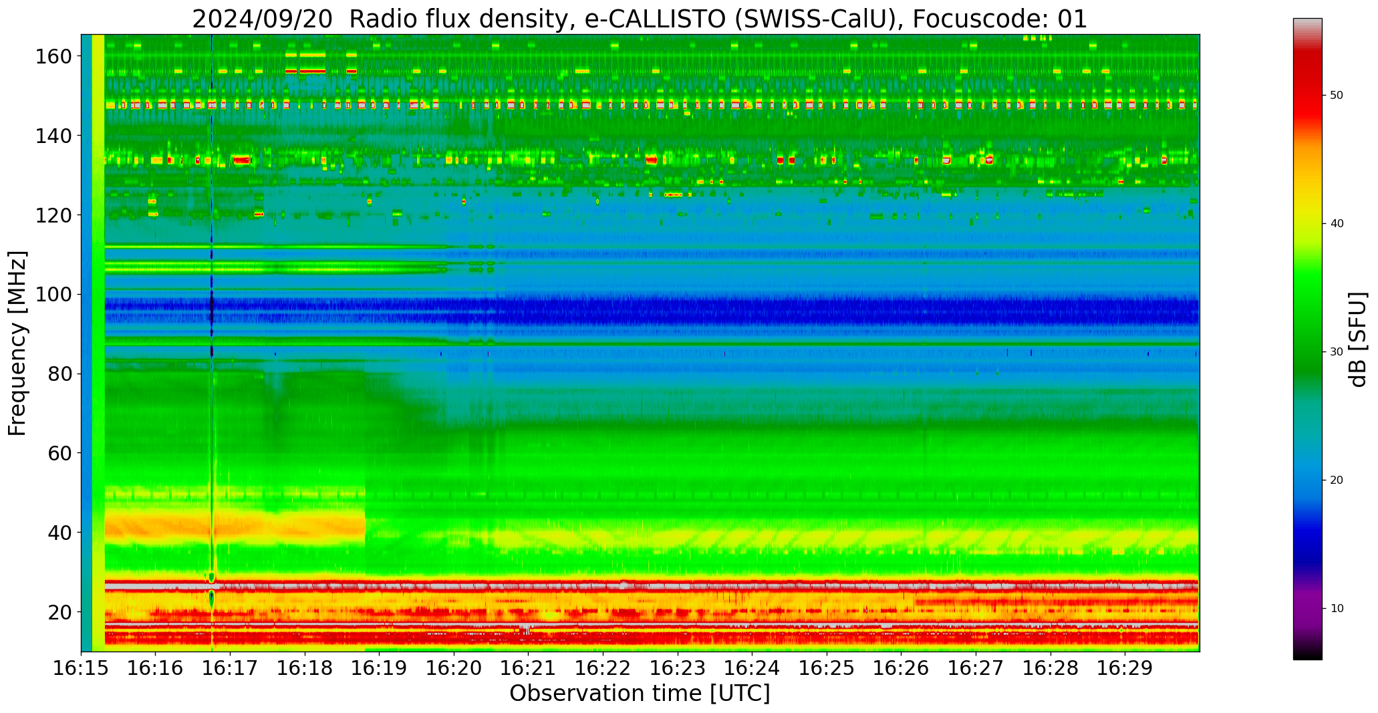The width and height of the screenshot is (1378, 713).
Task: Click the 80 frequency tick label
Action: coord(60,374)
